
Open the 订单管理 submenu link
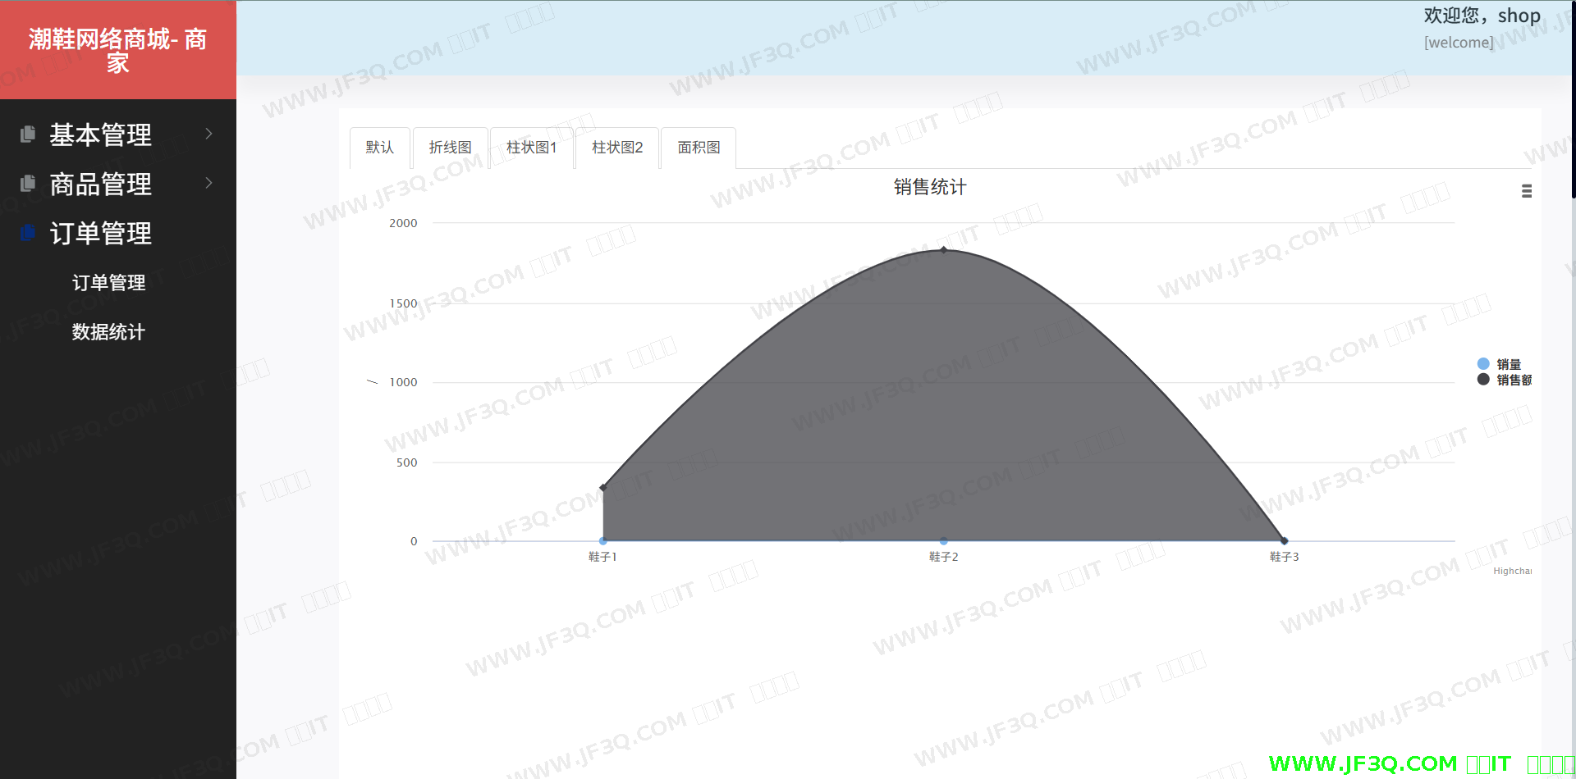click(x=108, y=283)
